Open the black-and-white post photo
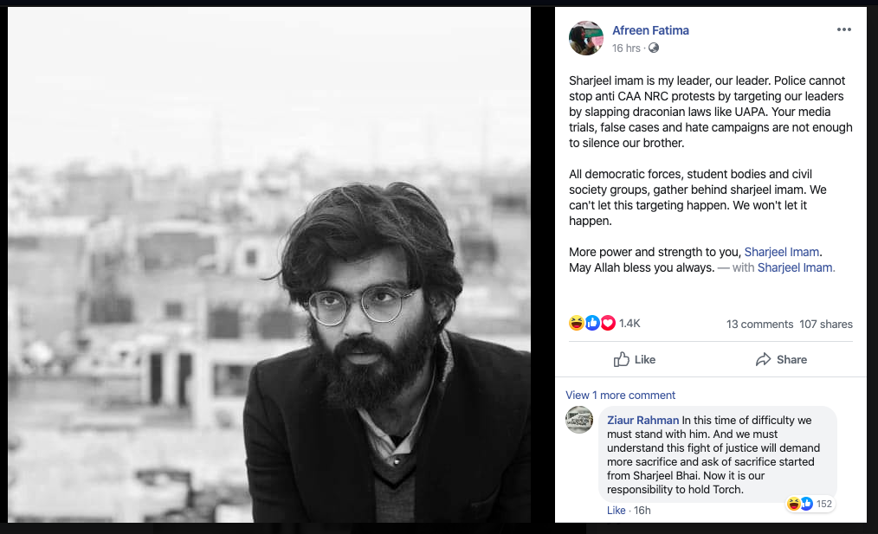Viewport: 878px width, 534px height. (268, 265)
